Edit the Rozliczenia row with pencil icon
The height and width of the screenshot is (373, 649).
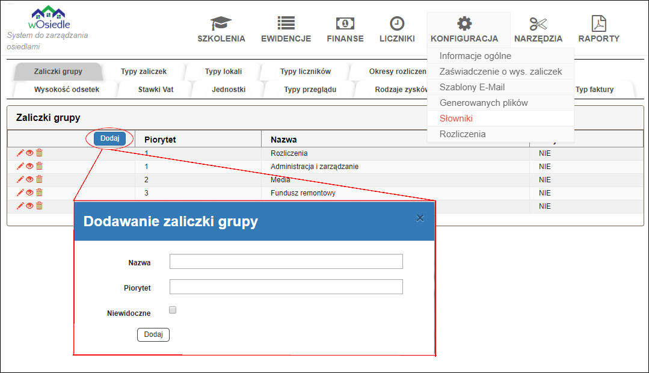[x=20, y=153]
